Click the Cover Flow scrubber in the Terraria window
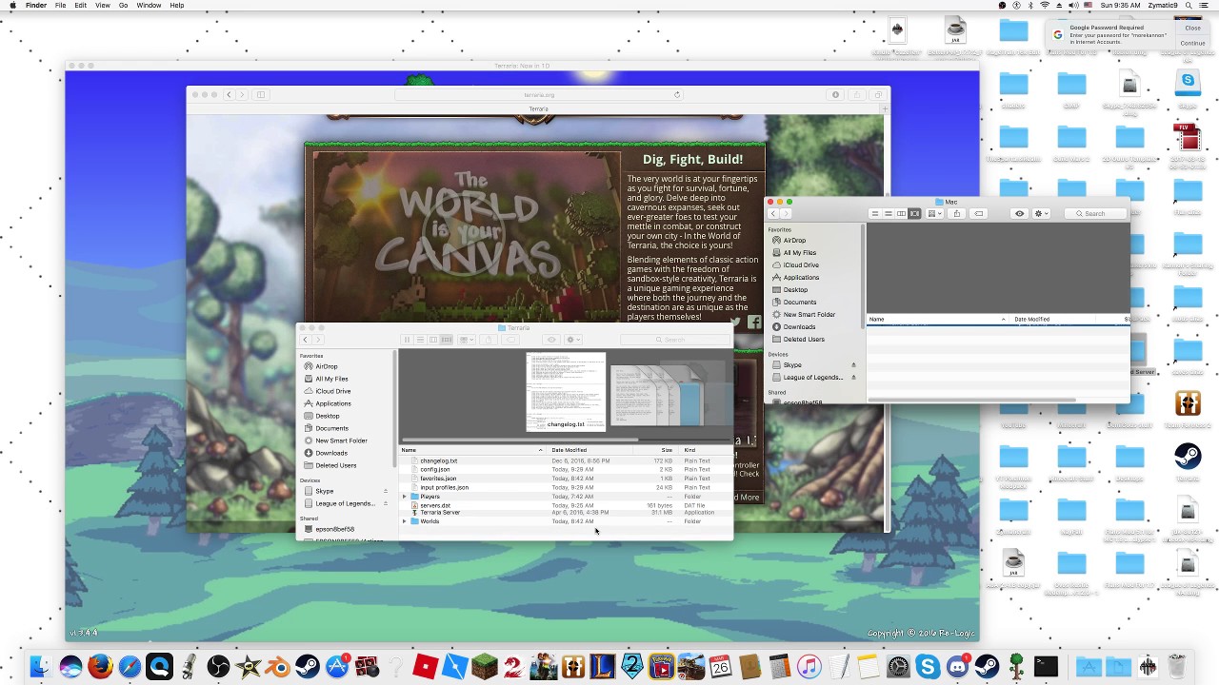 pos(519,440)
